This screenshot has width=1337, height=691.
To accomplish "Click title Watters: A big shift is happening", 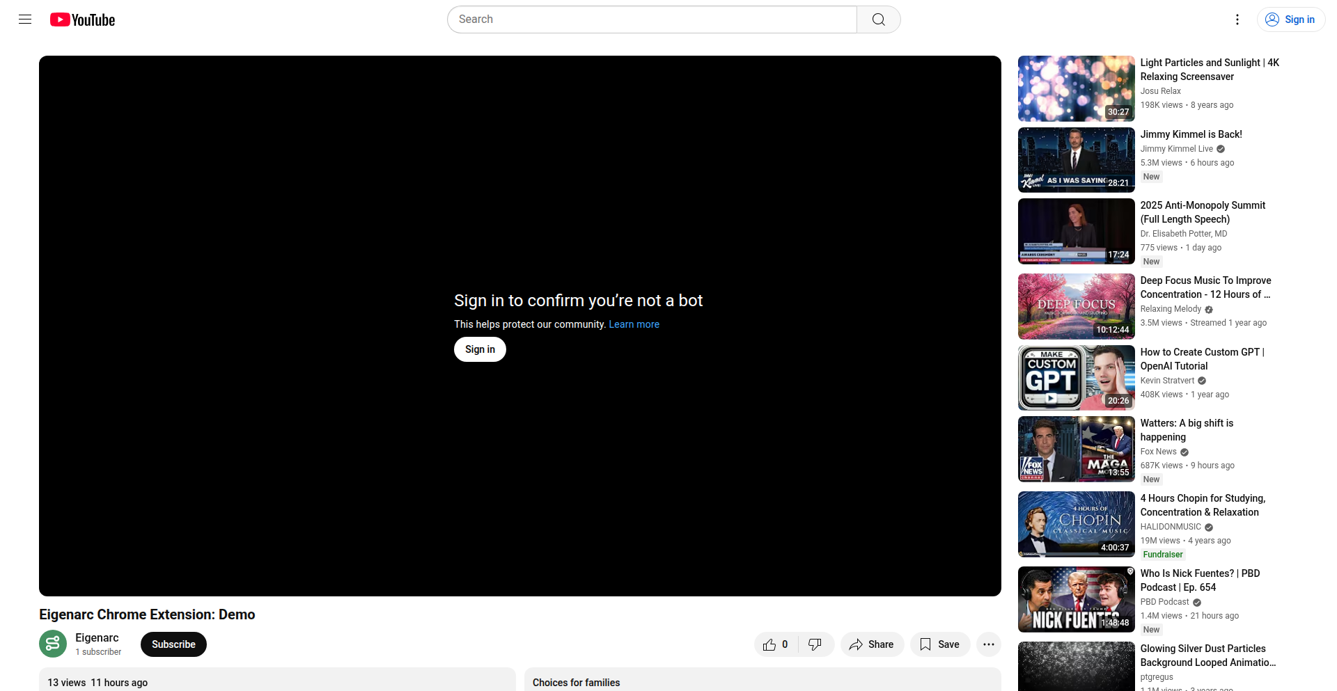I will [1187, 430].
